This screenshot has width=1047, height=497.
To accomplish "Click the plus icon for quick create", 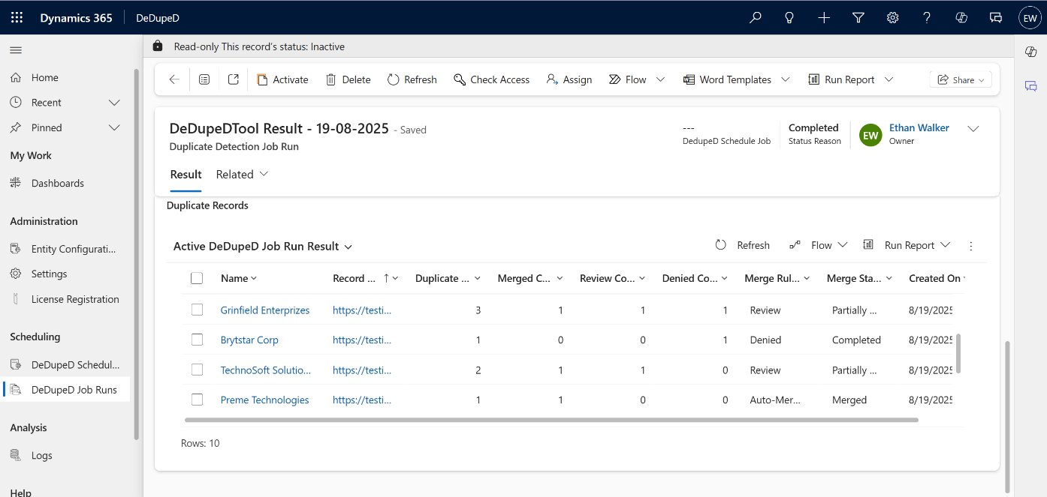I will (x=824, y=18).
